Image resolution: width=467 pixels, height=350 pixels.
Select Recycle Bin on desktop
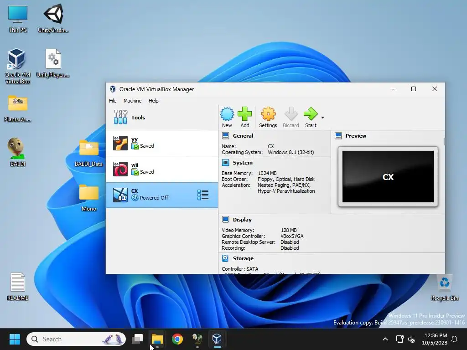444,288
